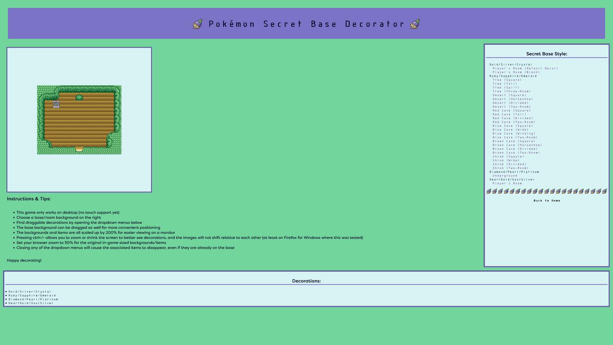Open Brown Cave (Horseshoe) base style

pos(517,145)
